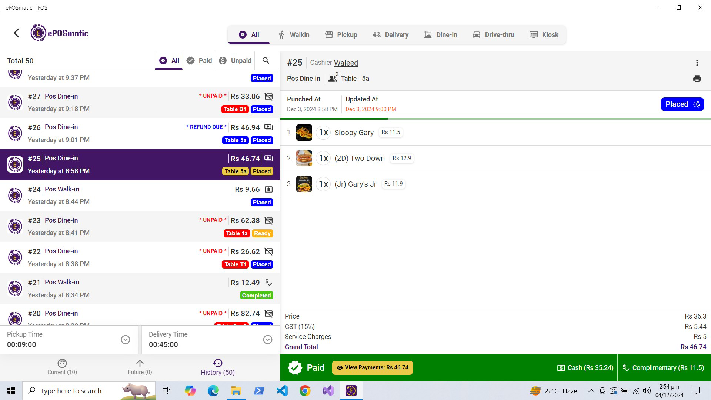
Task: Click the unpaid card icon on order #22
Action: (269, 251)
